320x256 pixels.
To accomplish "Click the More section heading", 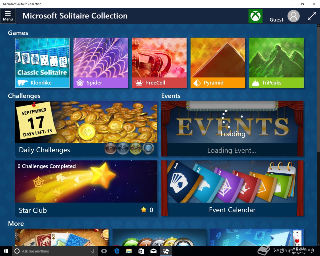I will pos(16,223).
